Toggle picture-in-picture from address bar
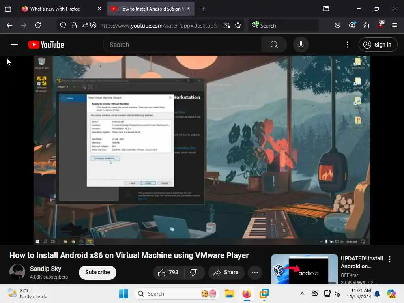 pyautogui.click(x=227, y=26)
